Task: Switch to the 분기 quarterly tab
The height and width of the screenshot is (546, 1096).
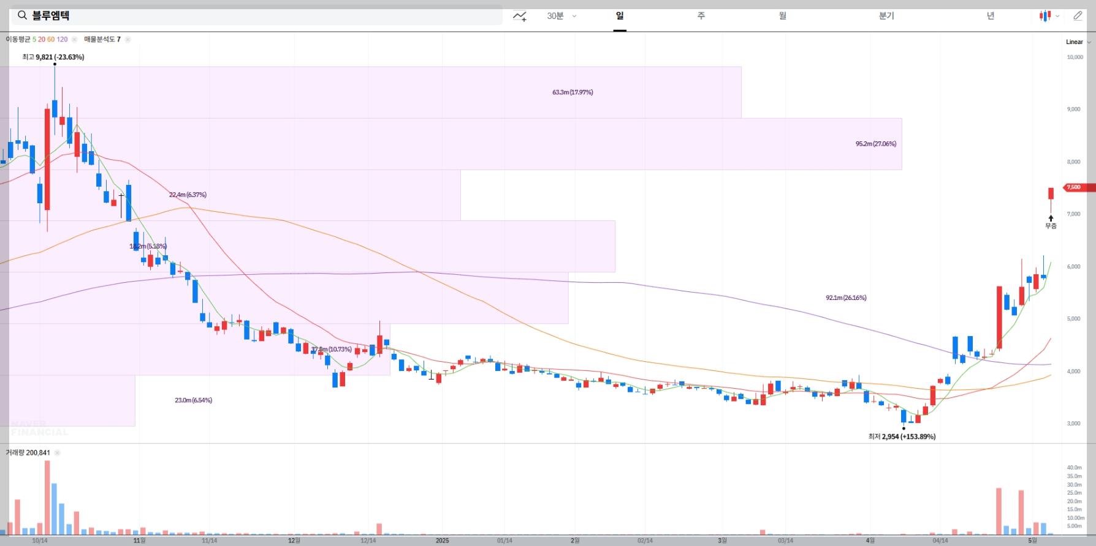Action: pos(886,16)
